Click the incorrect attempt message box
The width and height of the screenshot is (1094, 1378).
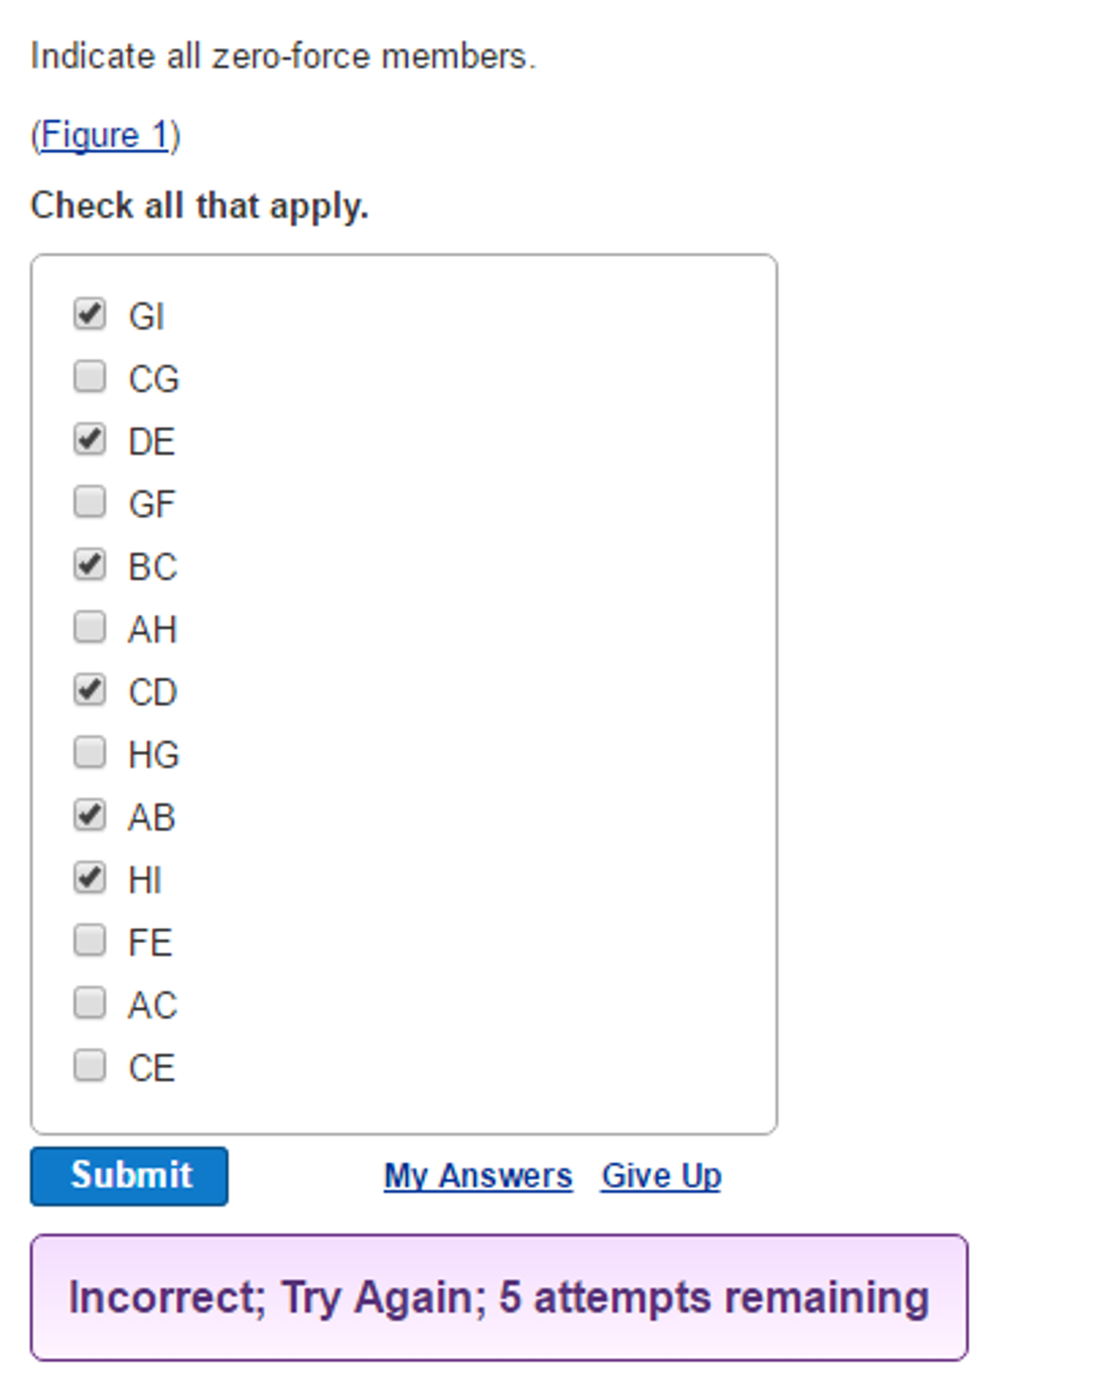pyautogui.click(x=498, y=1297)
